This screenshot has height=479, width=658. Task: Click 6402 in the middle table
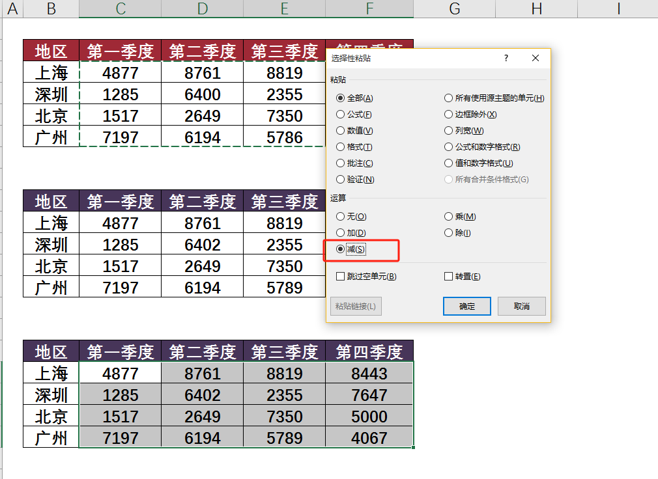(x=202, y=244)
